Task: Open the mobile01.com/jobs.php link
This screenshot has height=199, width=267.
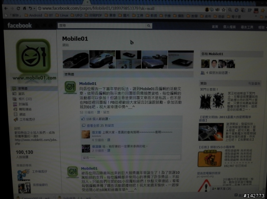Action: [36, 142]
